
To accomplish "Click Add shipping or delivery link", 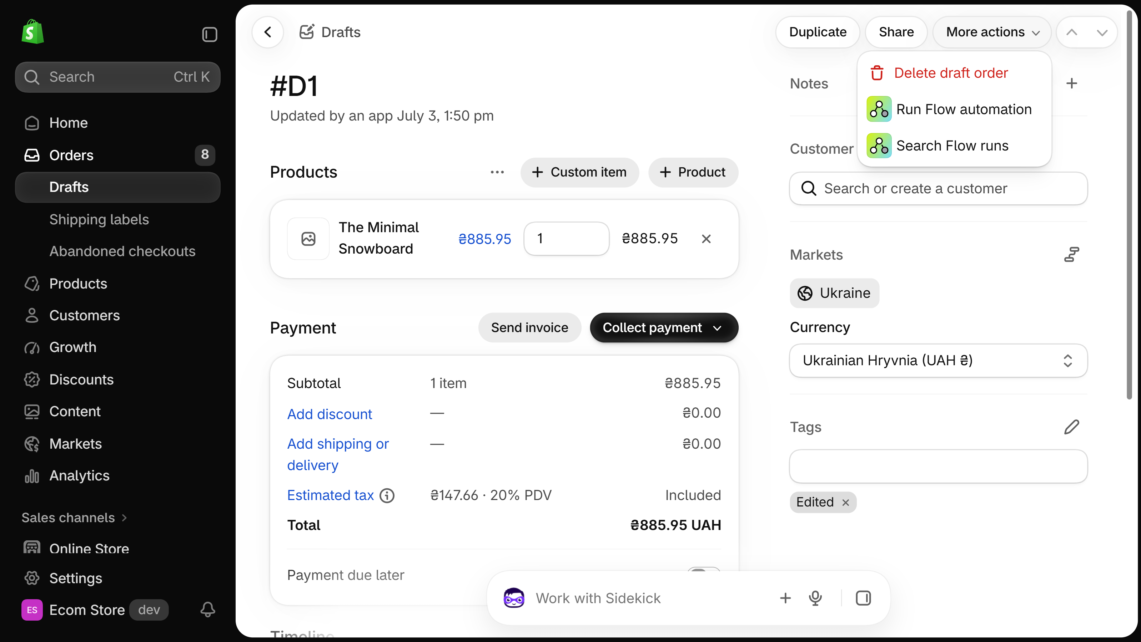I will point(338,454).
